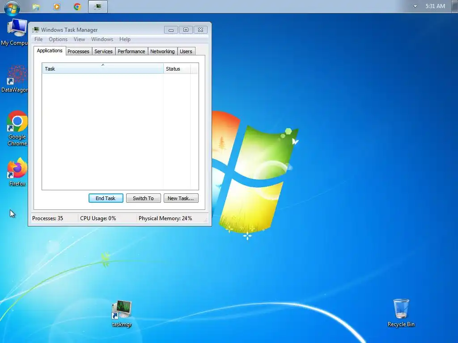
Task: Show hidden system tray icons arrow
Action: tap(415, 6)
